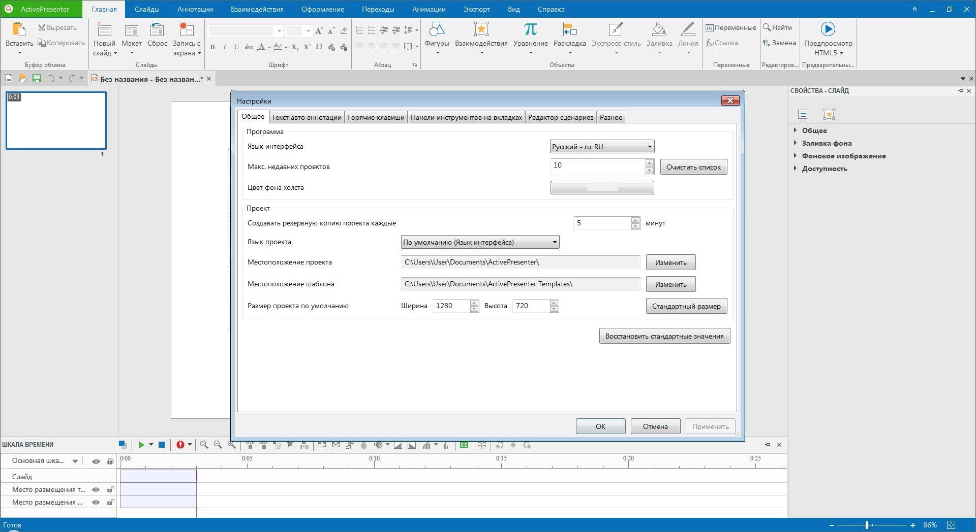976x532 pixels.
Task: Click the Высота height input field
Action: [x=531, y=306]
